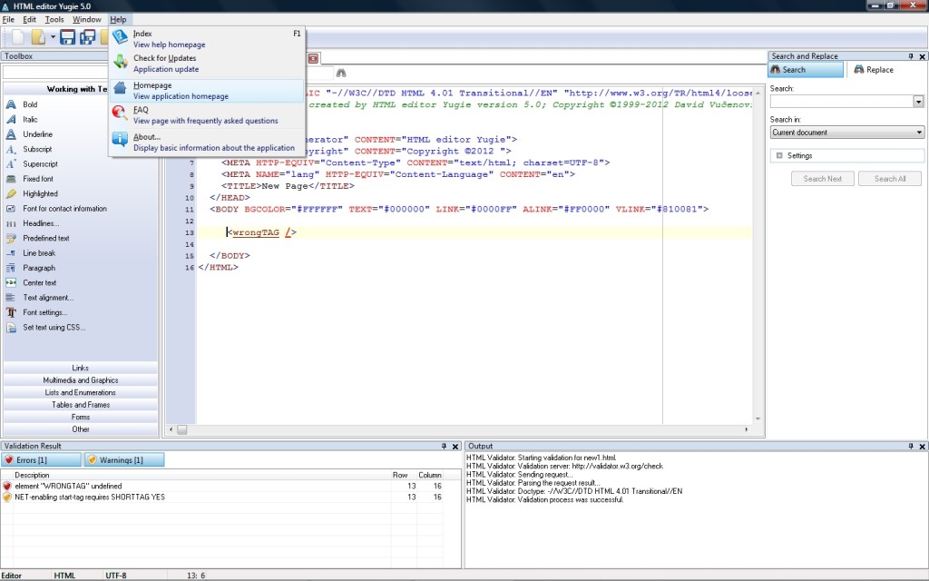Click the Search text input field

coord(841,102)
